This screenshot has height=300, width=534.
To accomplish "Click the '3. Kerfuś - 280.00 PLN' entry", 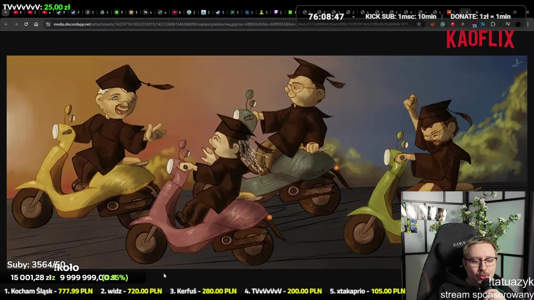I will pos(203,291).
